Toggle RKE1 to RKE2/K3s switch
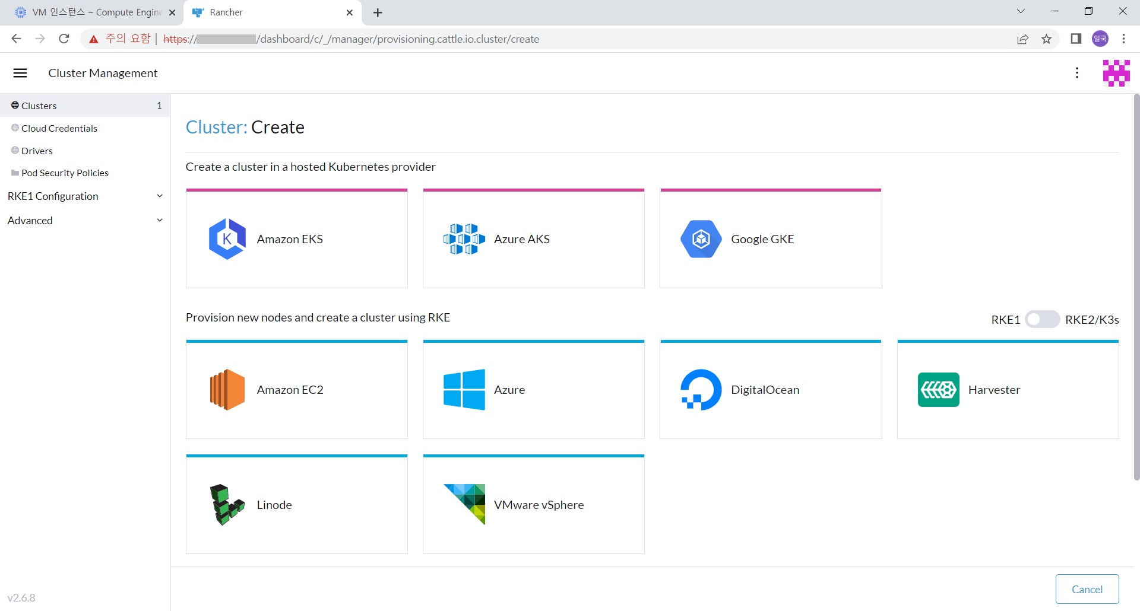1140x611 pixels. click(1042, 320)
